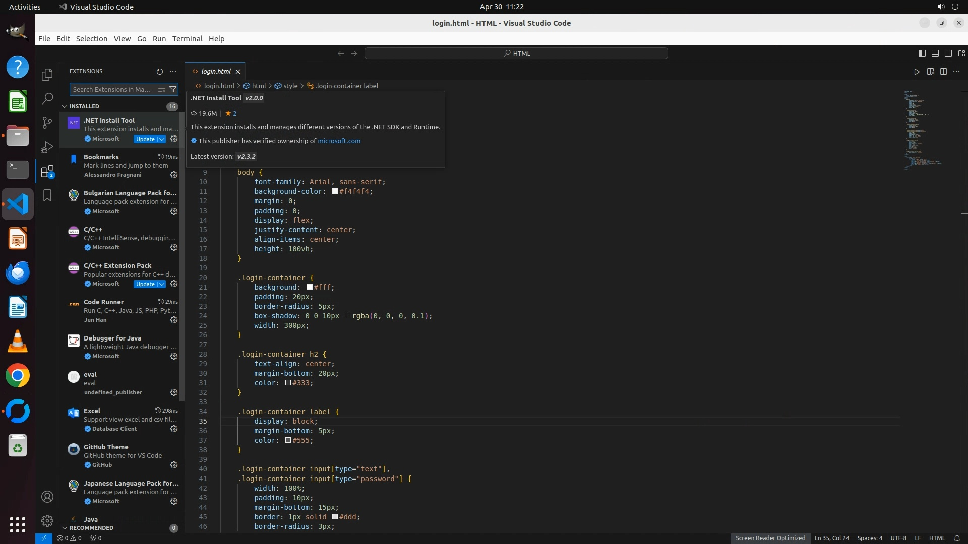The height and width of the screenshot is (544, 968).
Task: Open the Terminal menu
Action: pos(187,39)
